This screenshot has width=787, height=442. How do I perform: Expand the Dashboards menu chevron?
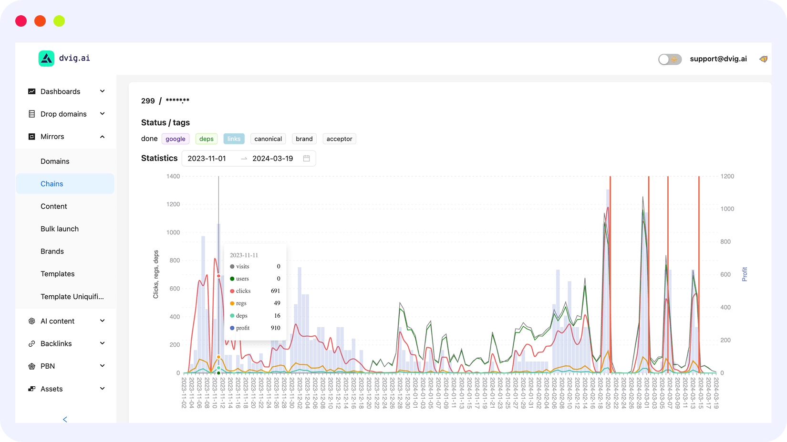coord(102,91)
